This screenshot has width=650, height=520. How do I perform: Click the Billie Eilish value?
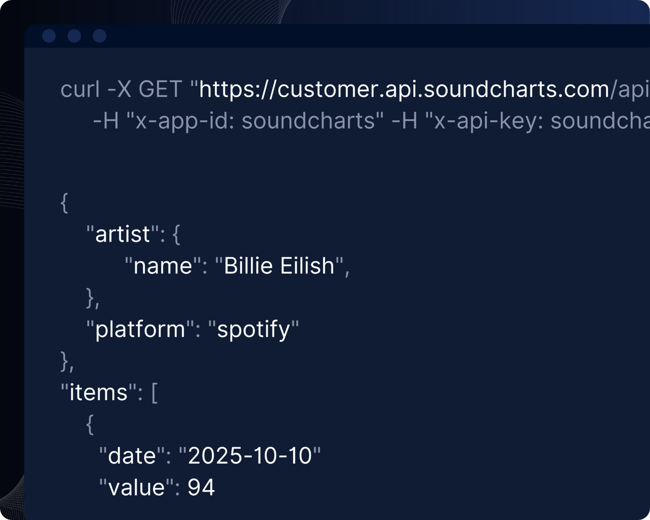tap(279, 266)
